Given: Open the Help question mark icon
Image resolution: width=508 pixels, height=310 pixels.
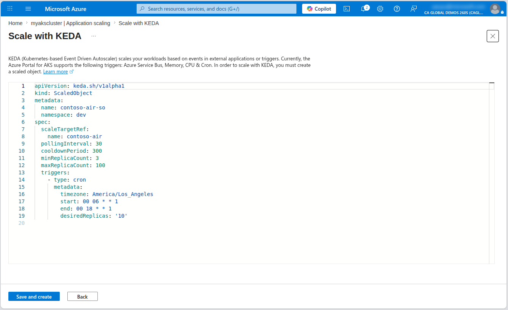Looking at the screenshot, I should pyautogui.click(x=397, y=9).
